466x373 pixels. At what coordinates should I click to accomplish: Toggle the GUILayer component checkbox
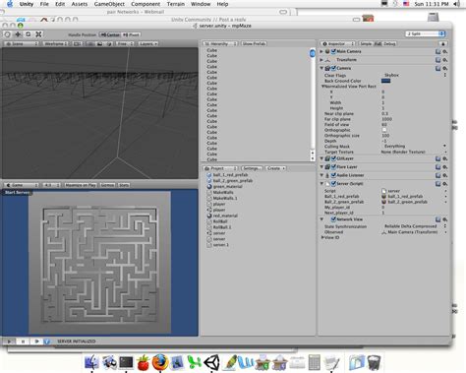(333, 158)
